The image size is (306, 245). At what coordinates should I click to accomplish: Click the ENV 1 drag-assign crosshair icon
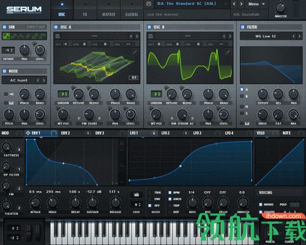click(x=28, y=133)
